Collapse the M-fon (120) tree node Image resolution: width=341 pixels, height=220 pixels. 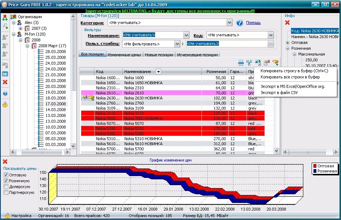click(13, 34)
